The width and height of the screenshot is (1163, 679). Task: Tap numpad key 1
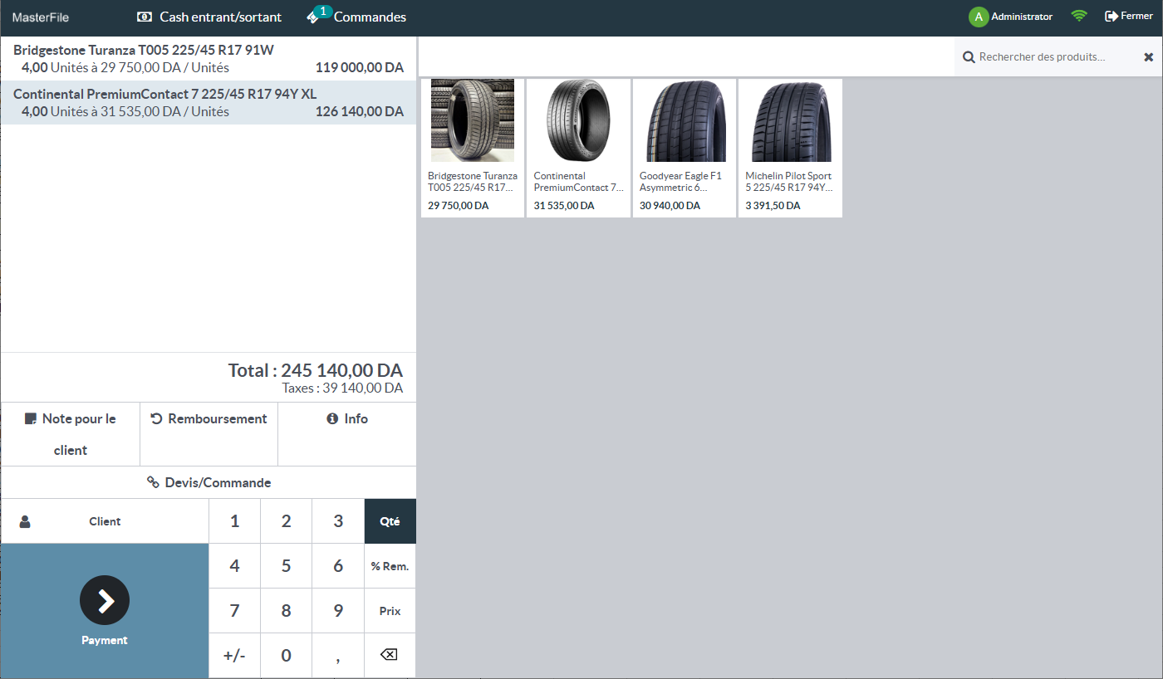pos(234,521)
